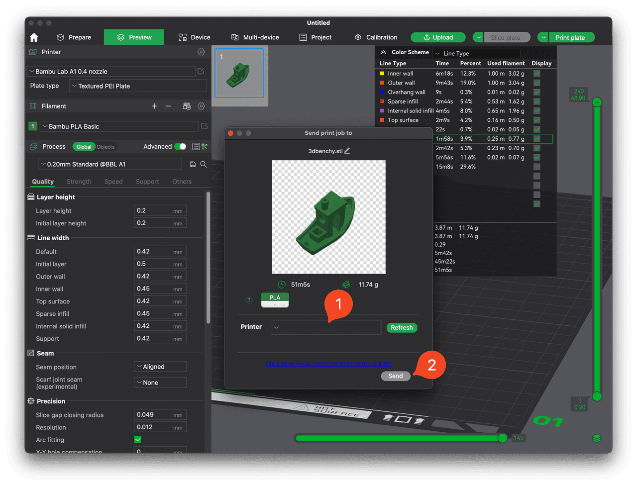Select the Strength settings tab

79,182
